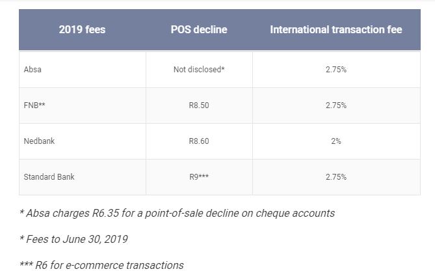Click the R8.50 POS decline value
The width and height of the screenshot is (435, 280).
199,105
